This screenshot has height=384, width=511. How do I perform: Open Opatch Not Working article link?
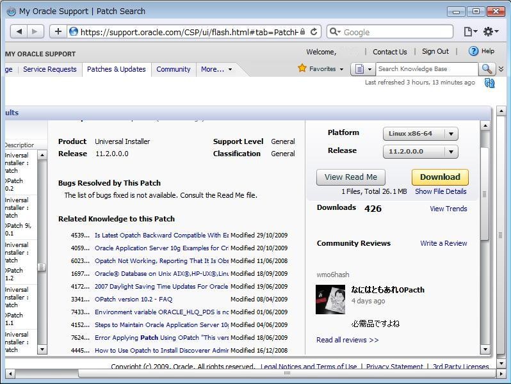tap(161, 261)
